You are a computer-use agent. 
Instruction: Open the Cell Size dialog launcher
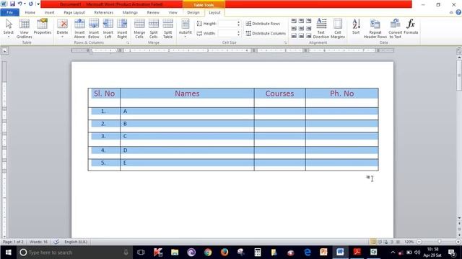coord(285,43)
